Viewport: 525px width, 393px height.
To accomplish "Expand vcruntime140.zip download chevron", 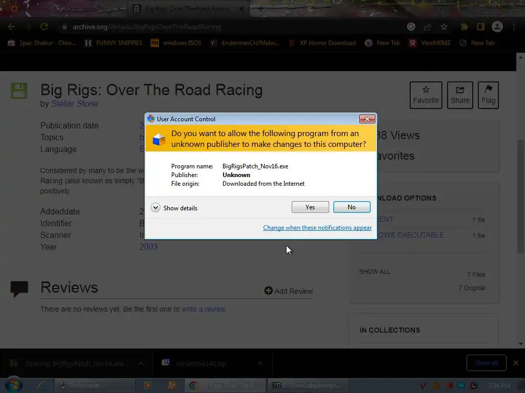I will point(260,363).
